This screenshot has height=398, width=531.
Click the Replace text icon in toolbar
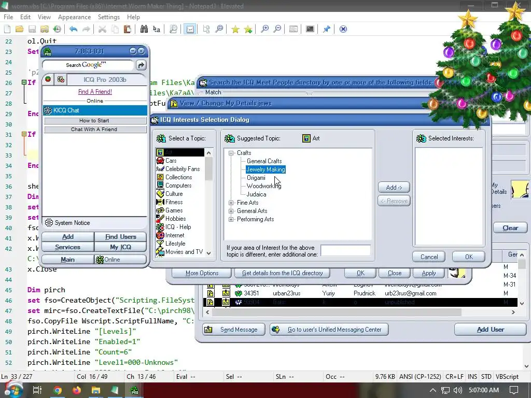pyautogui.click(x=157, y=29)
